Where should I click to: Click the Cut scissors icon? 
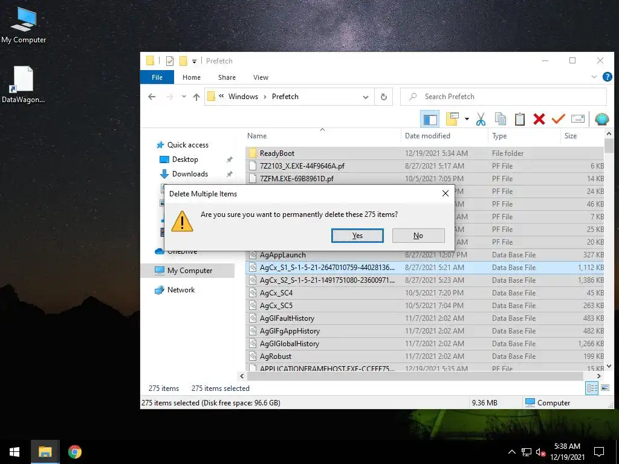(481, 119)
